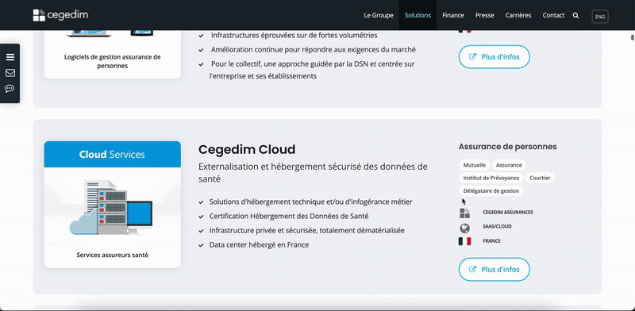Switch language with ENG button

(600, 17)
